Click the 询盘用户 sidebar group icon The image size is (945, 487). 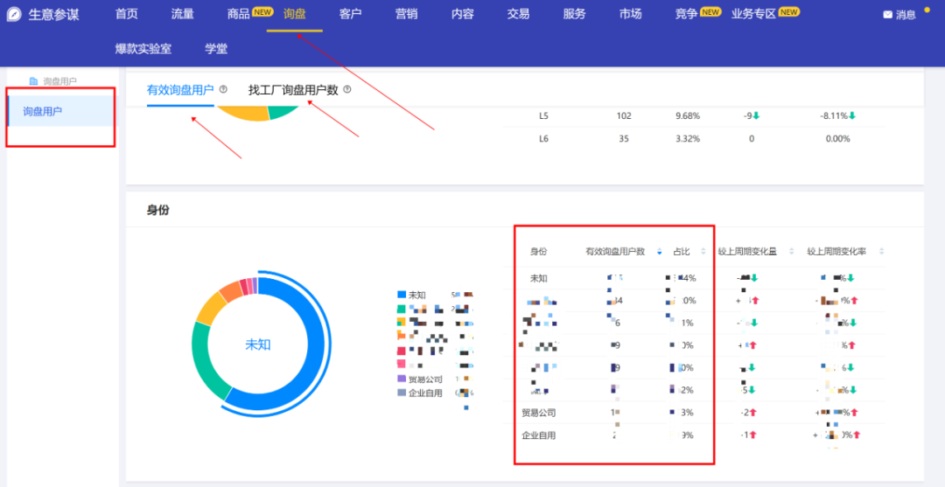coord(34,81)
